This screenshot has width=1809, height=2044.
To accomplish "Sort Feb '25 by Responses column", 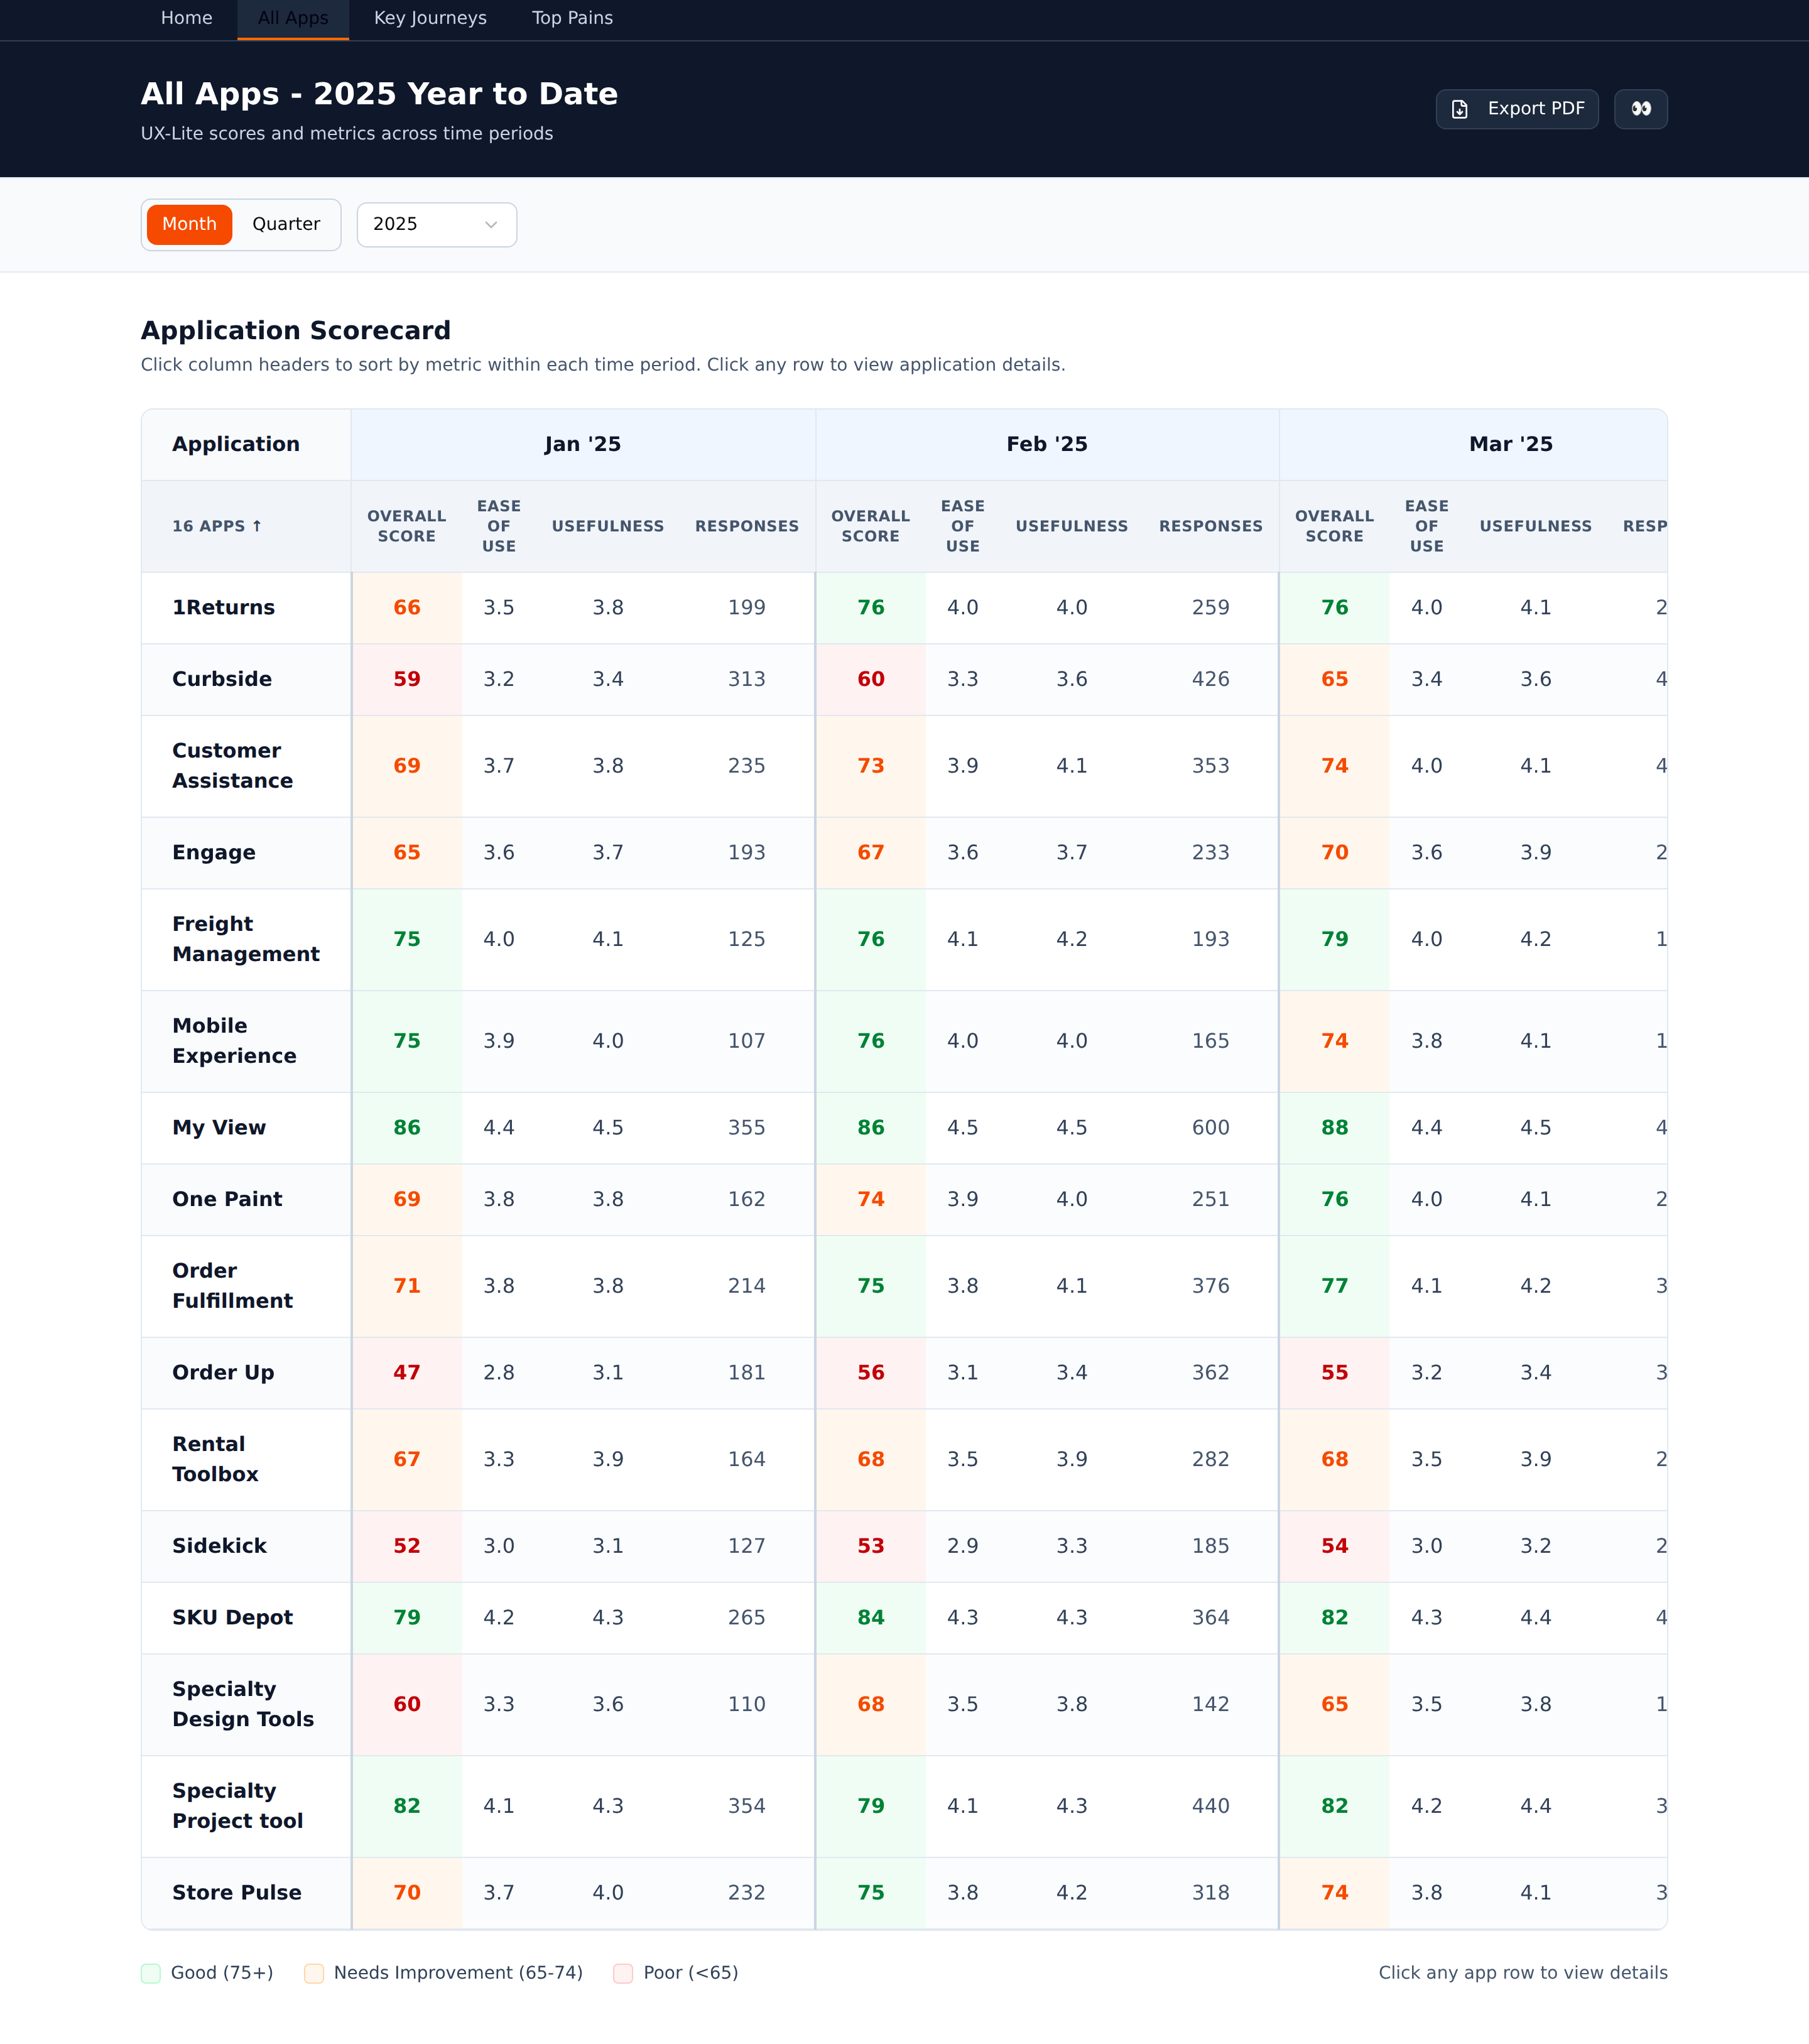I will point(1210,526).
